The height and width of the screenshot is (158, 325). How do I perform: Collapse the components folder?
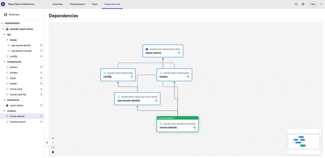[x=4, y=62]
